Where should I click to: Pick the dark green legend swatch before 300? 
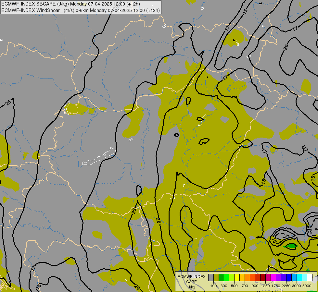[221, 278]
